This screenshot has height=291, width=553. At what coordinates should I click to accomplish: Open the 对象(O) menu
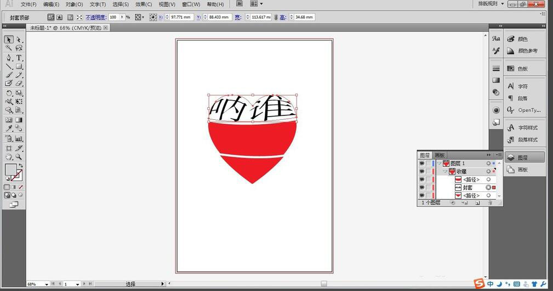(74, 4)
